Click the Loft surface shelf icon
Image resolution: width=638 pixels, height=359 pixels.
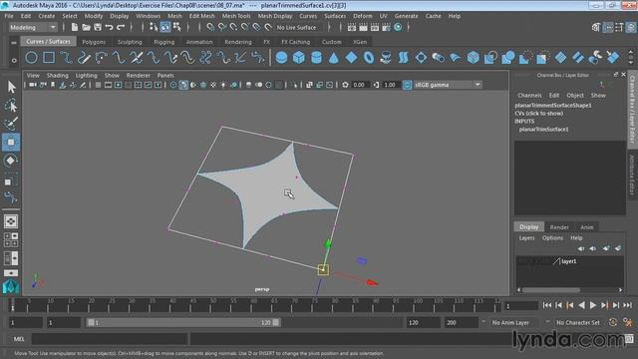click(403, 58)
